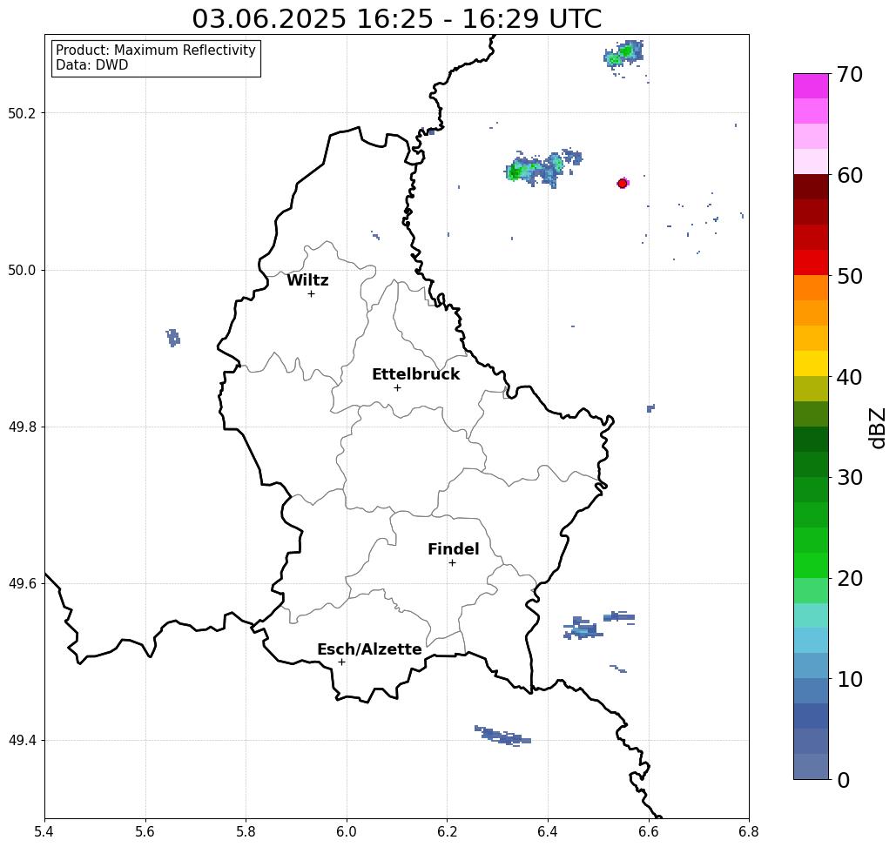Click the longitude label 5.8
The width and height of the screenshot is (896, 847).
pyautogui.click(x=246, y=832)
